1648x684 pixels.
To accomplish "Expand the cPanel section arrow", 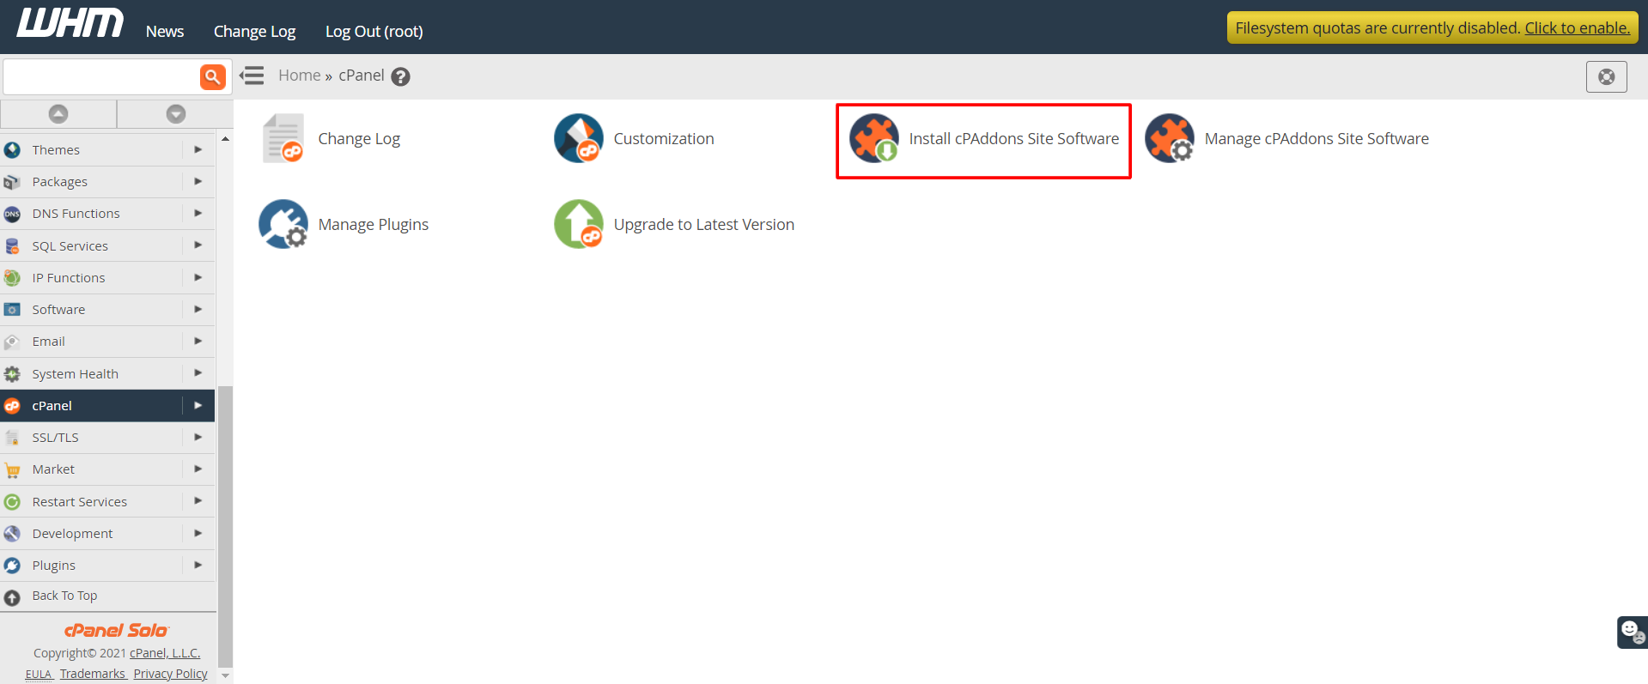I will point(198,405).
